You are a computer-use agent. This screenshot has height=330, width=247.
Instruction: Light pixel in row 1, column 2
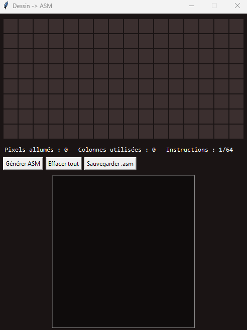tap(26, 26)
